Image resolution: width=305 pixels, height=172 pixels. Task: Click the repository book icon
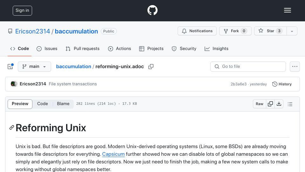coord(10,31)
